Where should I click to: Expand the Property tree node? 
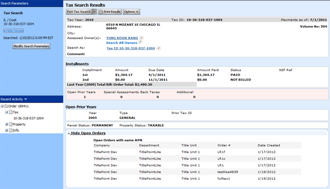(x=6, y=124)
